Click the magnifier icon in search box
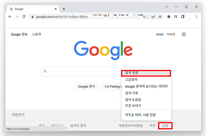 (x=45, y=71)
